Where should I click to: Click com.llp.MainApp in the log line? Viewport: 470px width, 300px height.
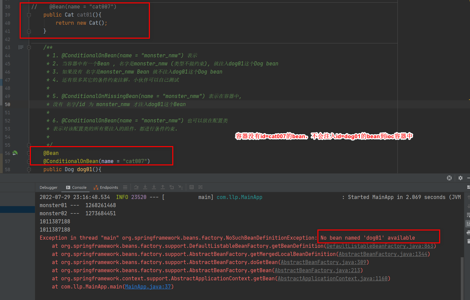tap(239, 197)
